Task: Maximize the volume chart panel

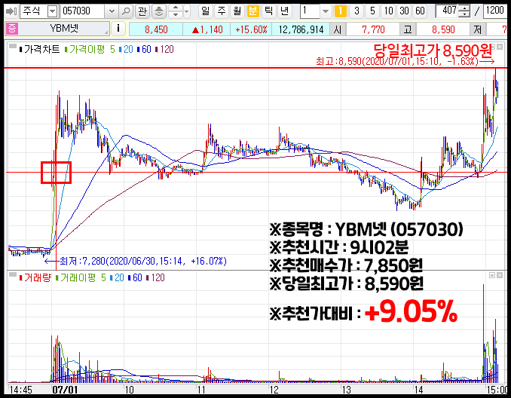Action: 492,275
